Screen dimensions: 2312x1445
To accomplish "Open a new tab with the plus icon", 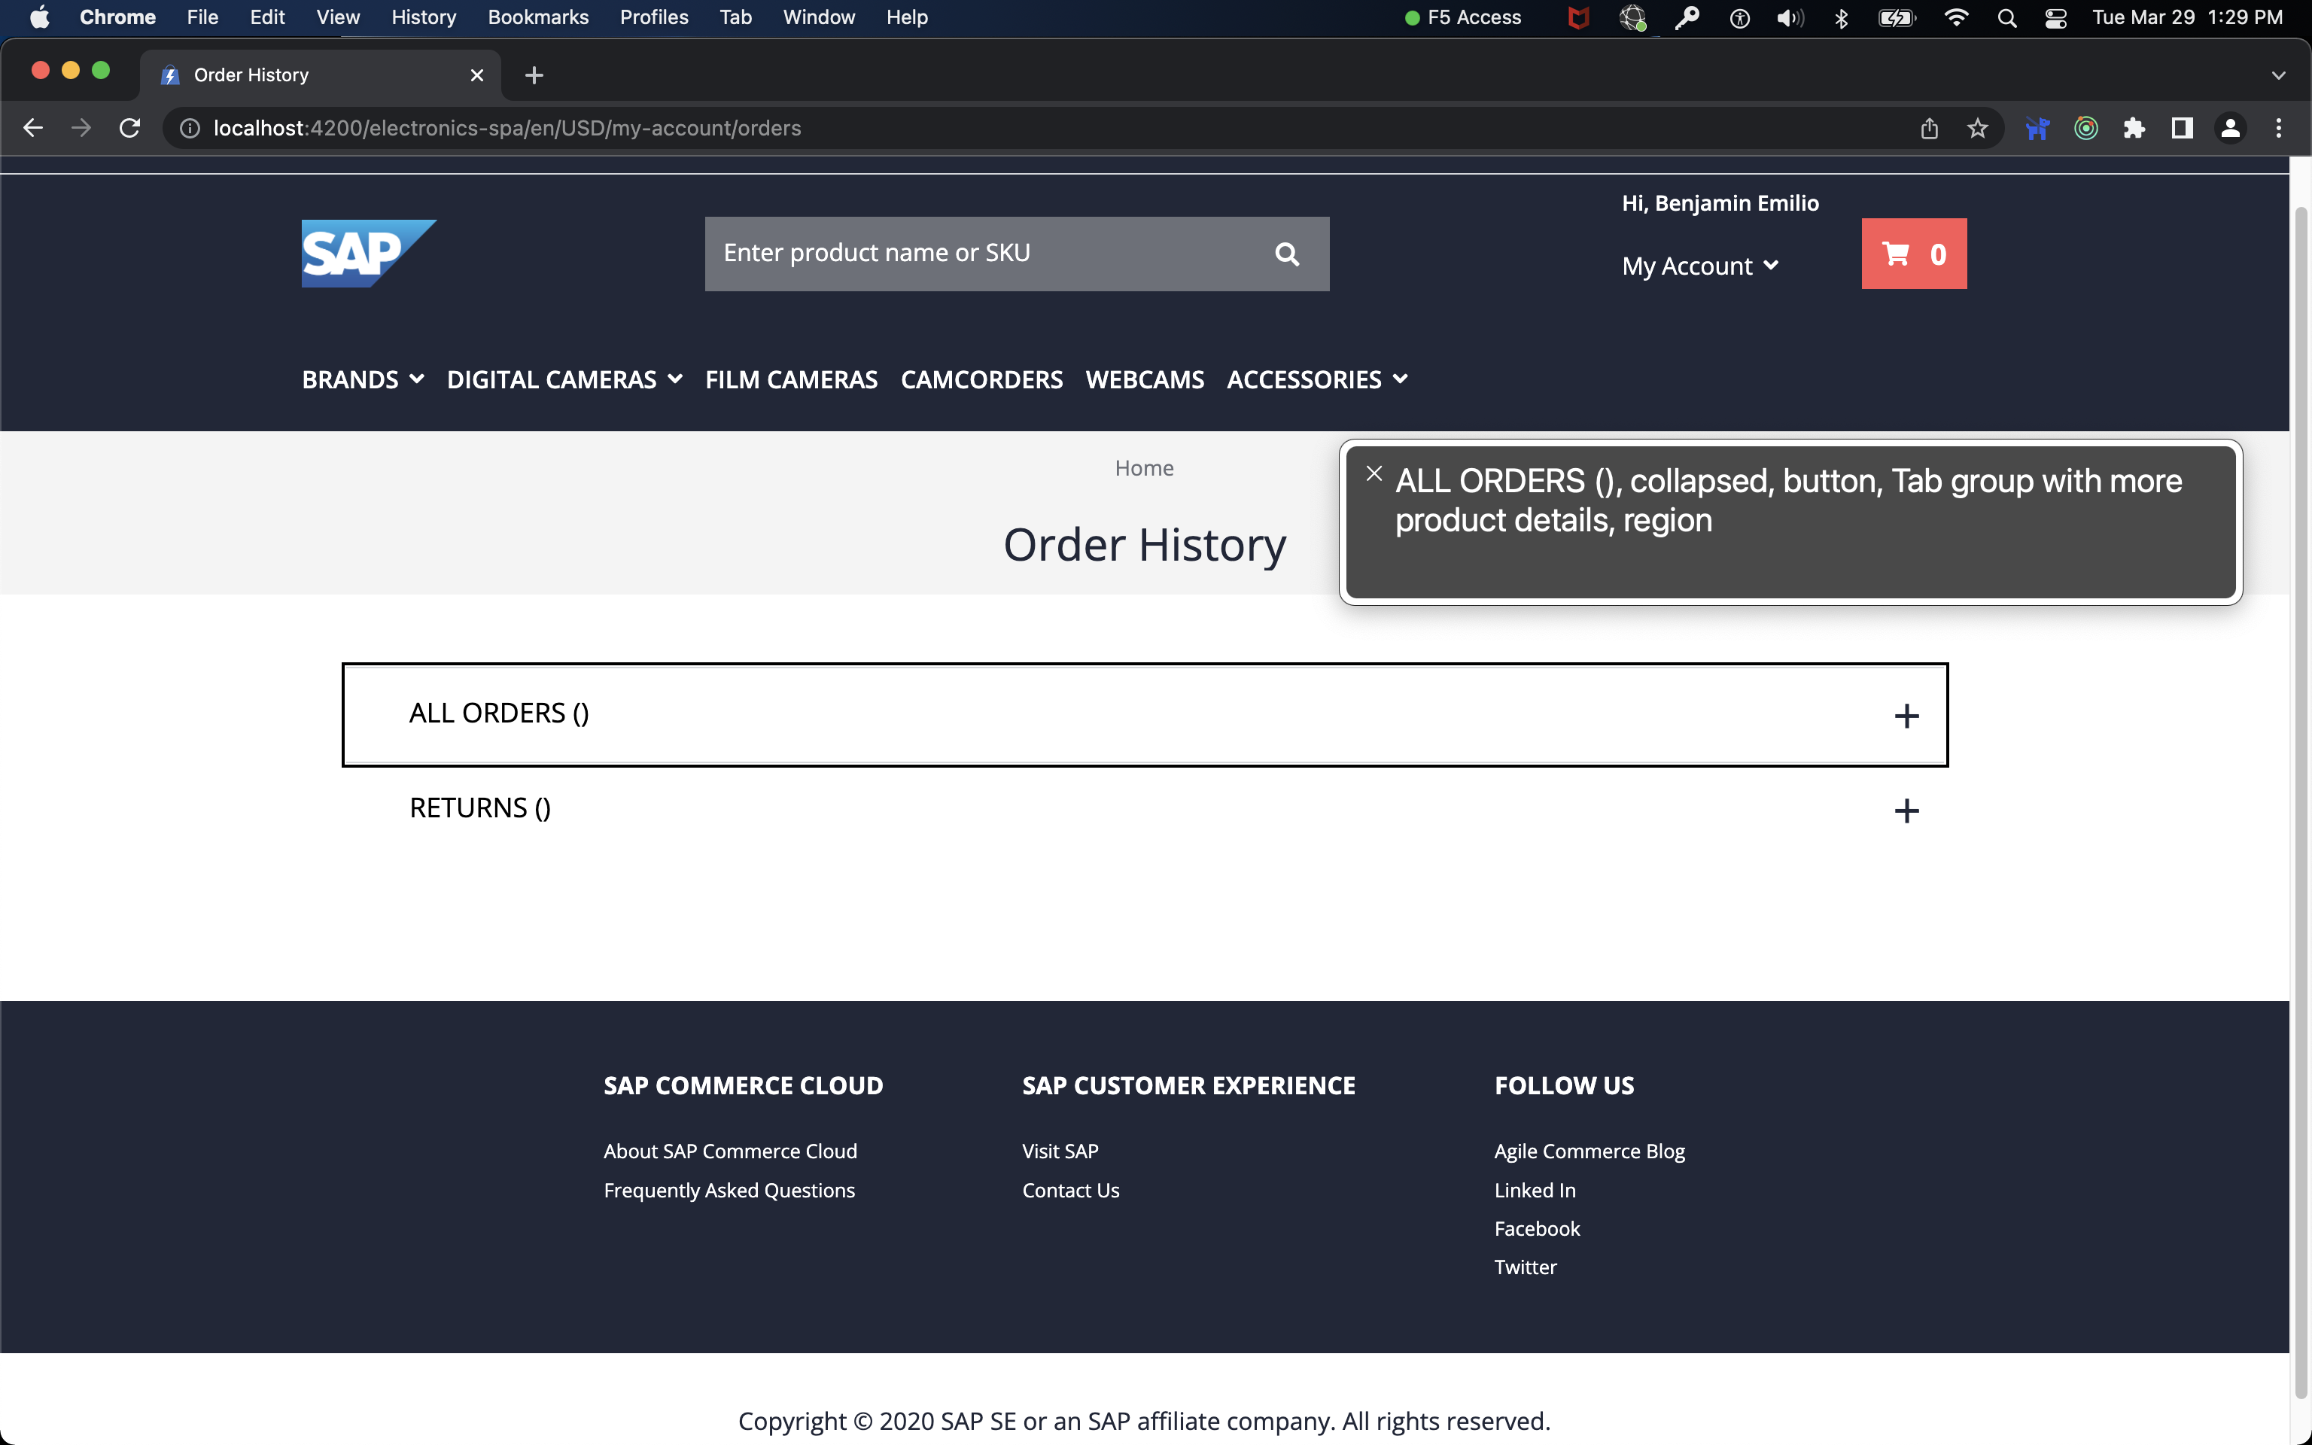I will (534, 75).
